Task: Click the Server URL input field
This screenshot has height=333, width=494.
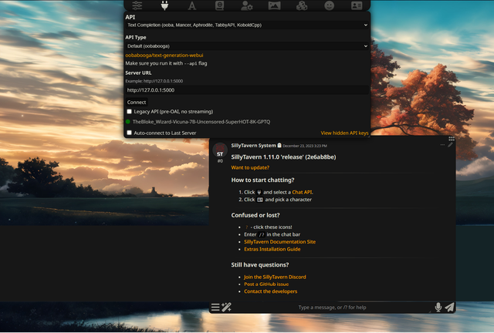Action: [x=247, y=90]
